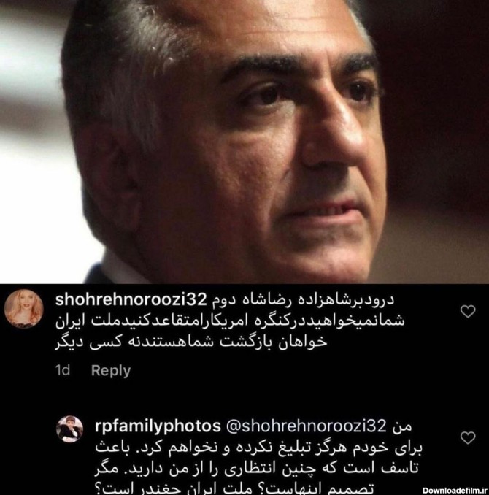Tap the heart beside rpfamilyphotos reply
Viewport: 489px width, 495px height.
click(x=468, y=437)
